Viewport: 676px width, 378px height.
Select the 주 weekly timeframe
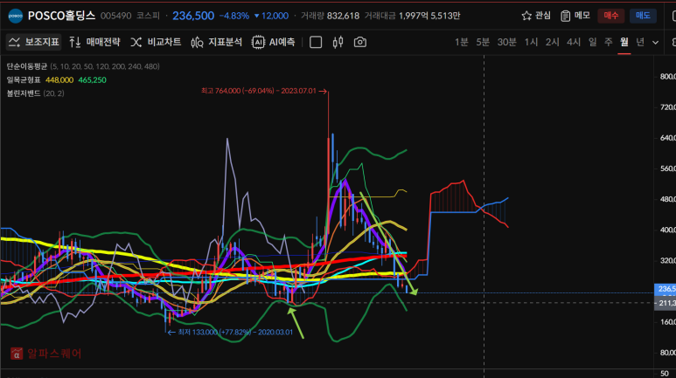pyautogui.click(x=609, y=42)
